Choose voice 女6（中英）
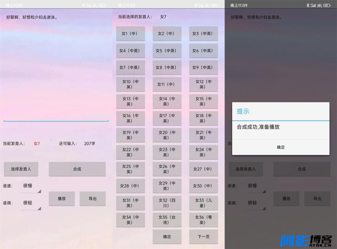Screen dimensions: 337x249 [x=203, y=51]
